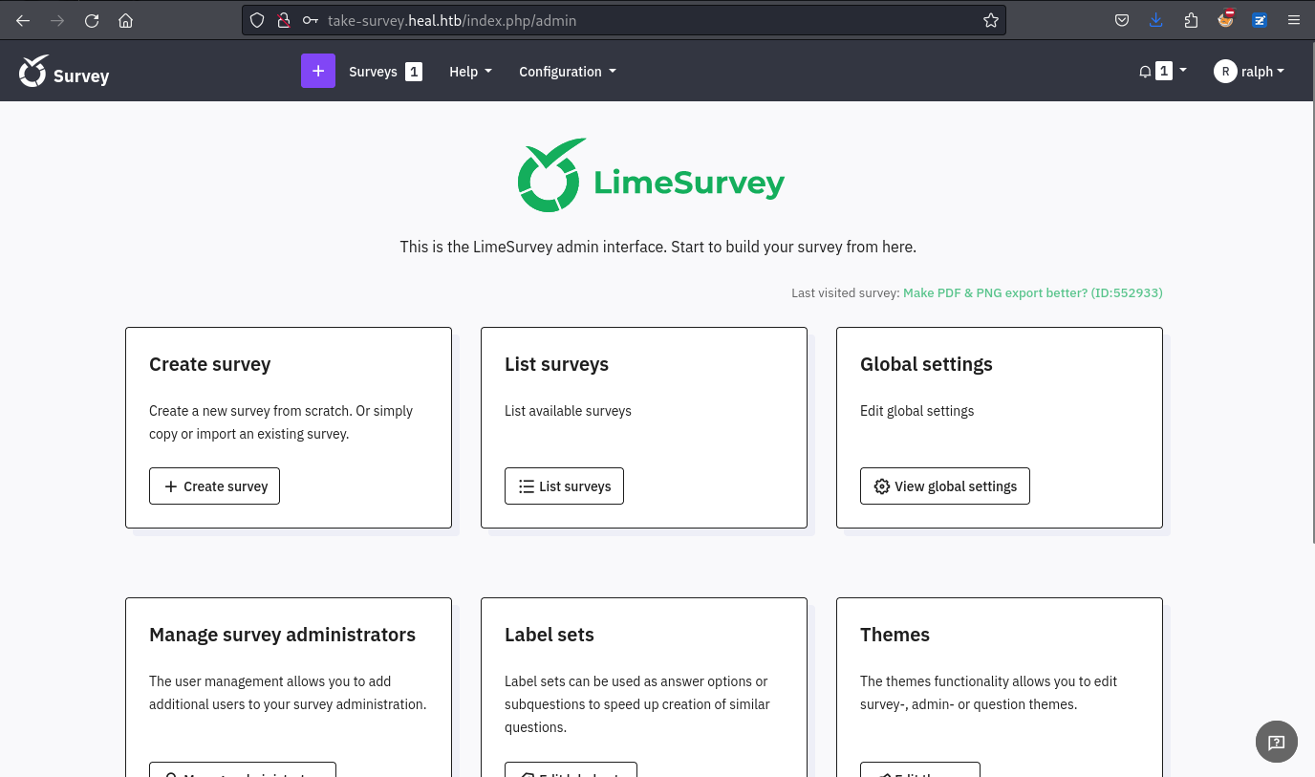Click the Create survey button
1315x777 pixels.
tap(215, 486)
